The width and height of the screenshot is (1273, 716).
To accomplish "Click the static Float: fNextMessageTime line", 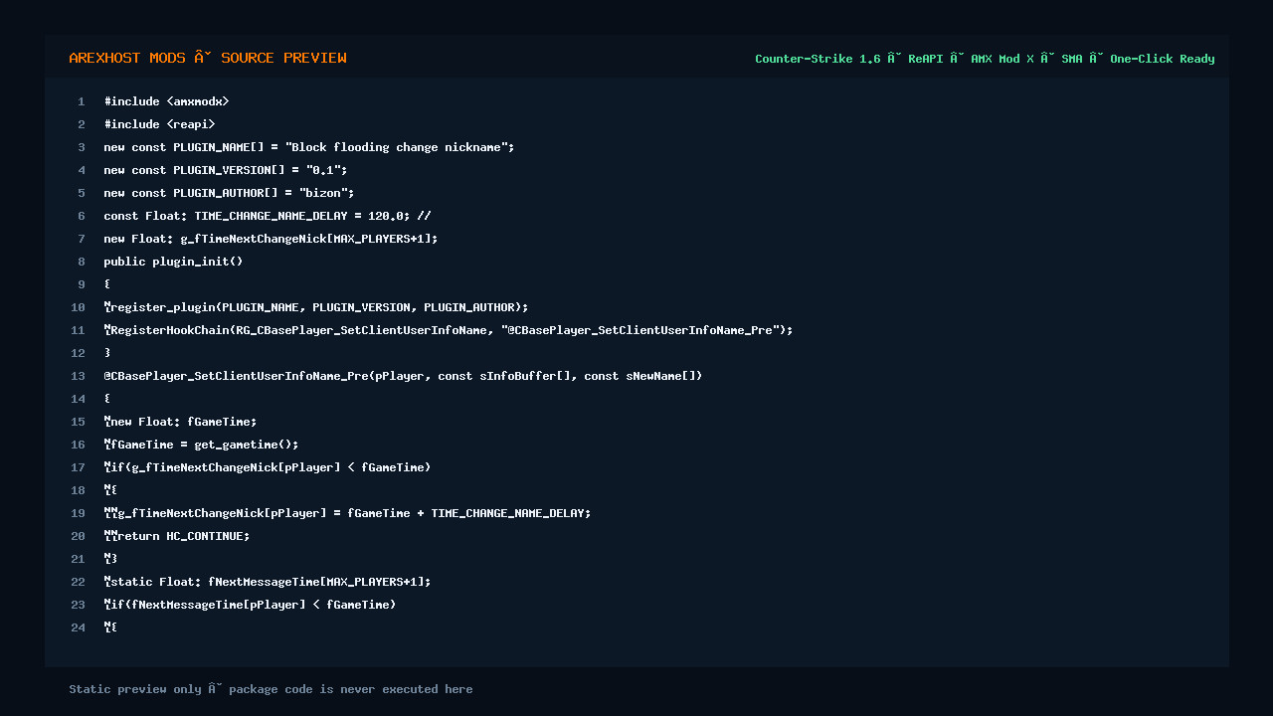I will 268,582.
